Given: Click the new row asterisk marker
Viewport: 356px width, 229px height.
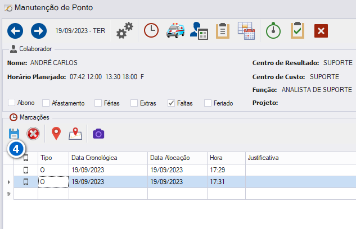Looking at the screenshot, I should click(8, 194).
